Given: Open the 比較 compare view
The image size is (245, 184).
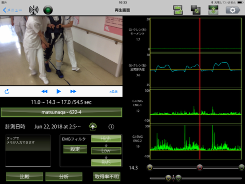Looking at the screenshot, I should coord(24,176).
